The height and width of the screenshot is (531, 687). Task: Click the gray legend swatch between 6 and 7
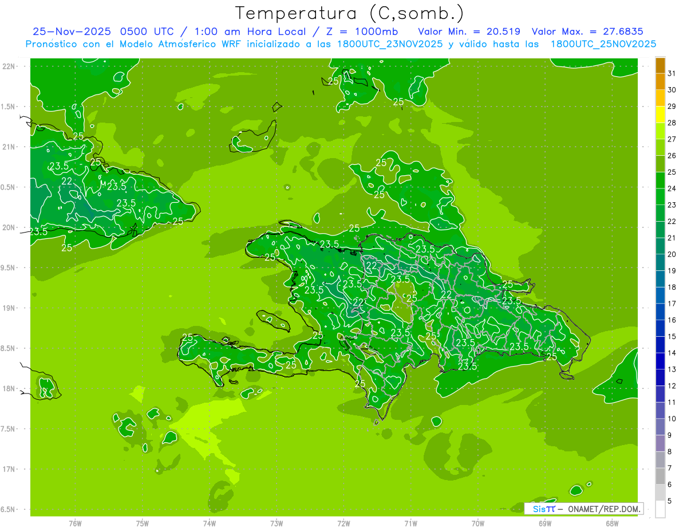tap(660, 477)
